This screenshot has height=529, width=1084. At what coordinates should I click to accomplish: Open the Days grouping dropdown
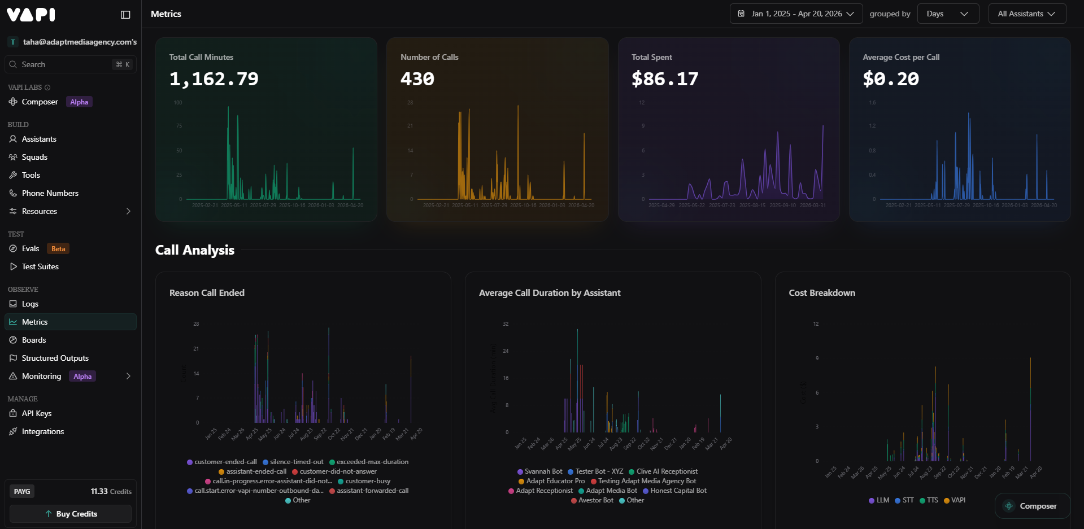948,14
